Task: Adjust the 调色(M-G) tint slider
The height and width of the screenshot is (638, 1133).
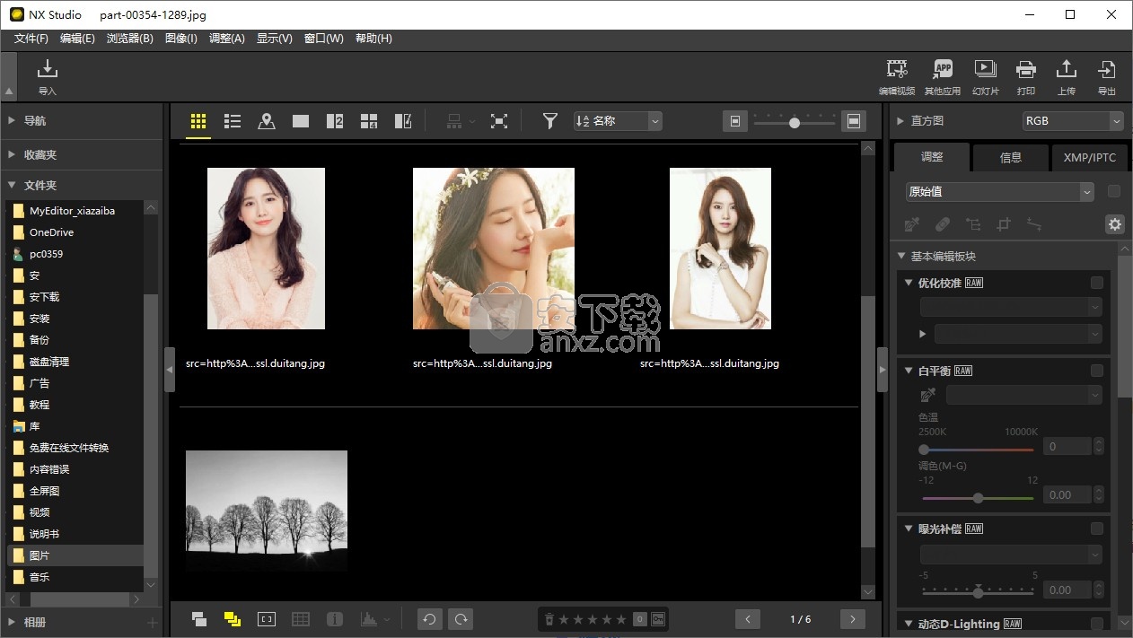Action: click(978, 497)
